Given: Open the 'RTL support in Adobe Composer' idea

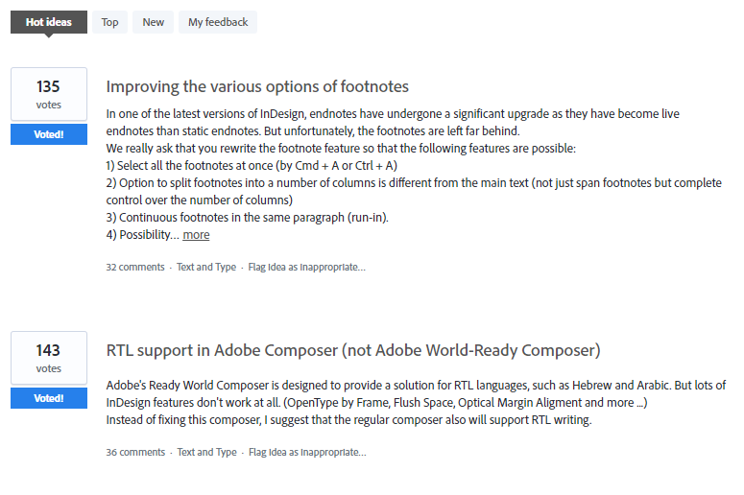Looking at the screenshot, I should click(x=353, y=350).
